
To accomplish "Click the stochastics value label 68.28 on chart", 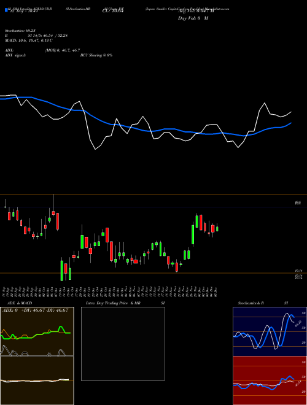I will [x=298, y=323].
